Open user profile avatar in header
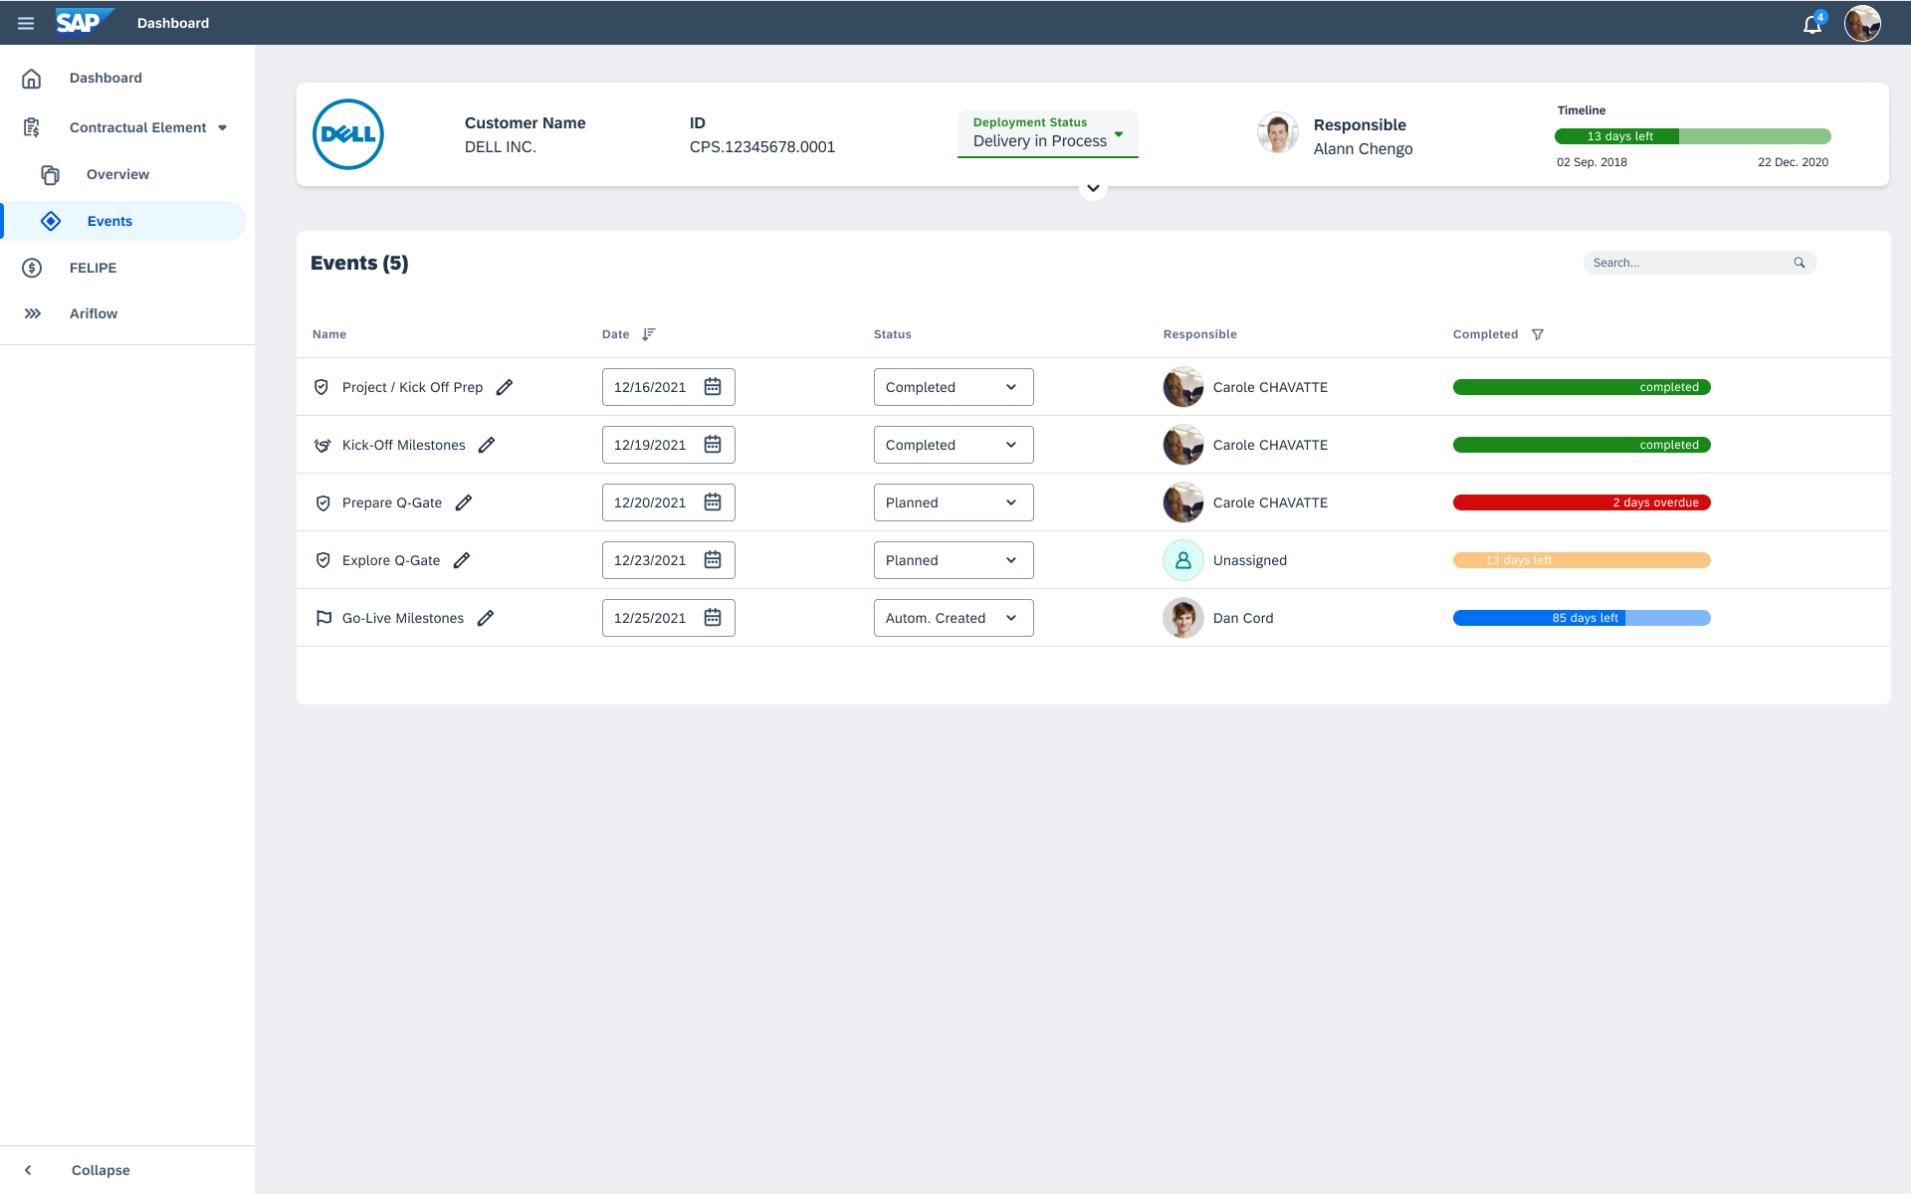 click(x=1862, y=23)
